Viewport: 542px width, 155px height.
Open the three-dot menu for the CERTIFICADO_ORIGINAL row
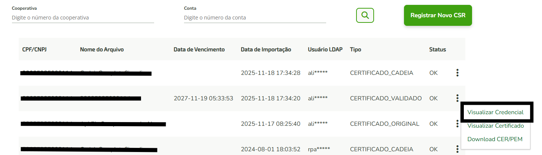pos(457,124)
